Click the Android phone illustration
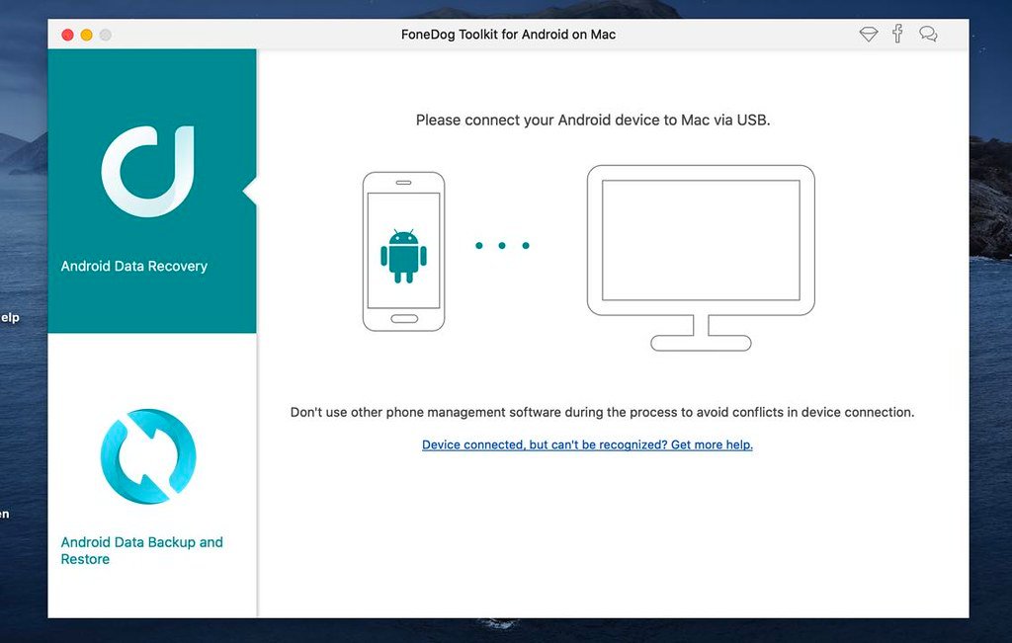This screenshot has width=1012, height=643. tap(403, 252)
